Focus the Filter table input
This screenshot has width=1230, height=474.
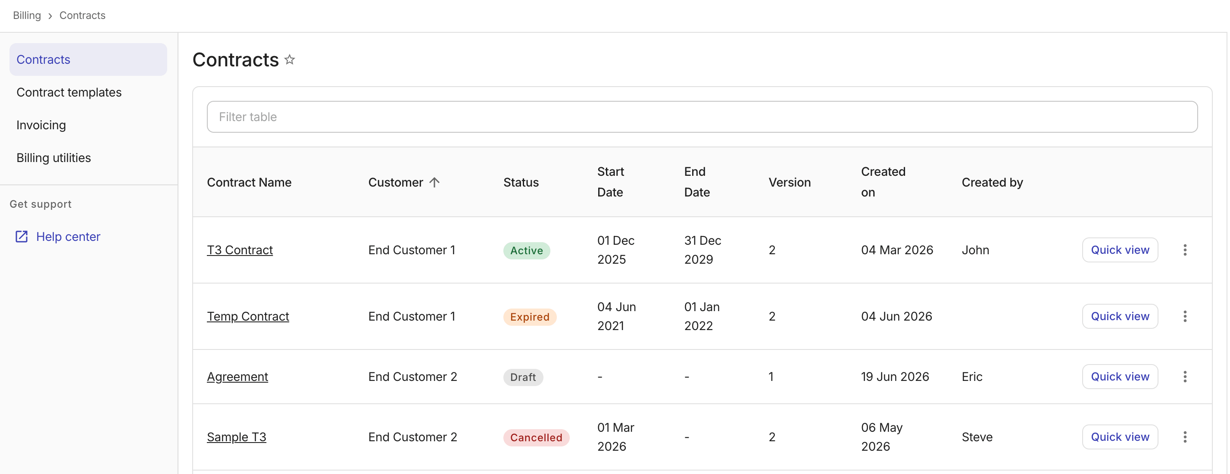pos(702,117)
